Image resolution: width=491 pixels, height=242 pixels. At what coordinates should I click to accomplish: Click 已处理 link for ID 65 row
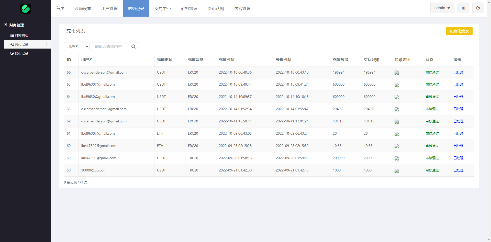(x=458, y=84)
